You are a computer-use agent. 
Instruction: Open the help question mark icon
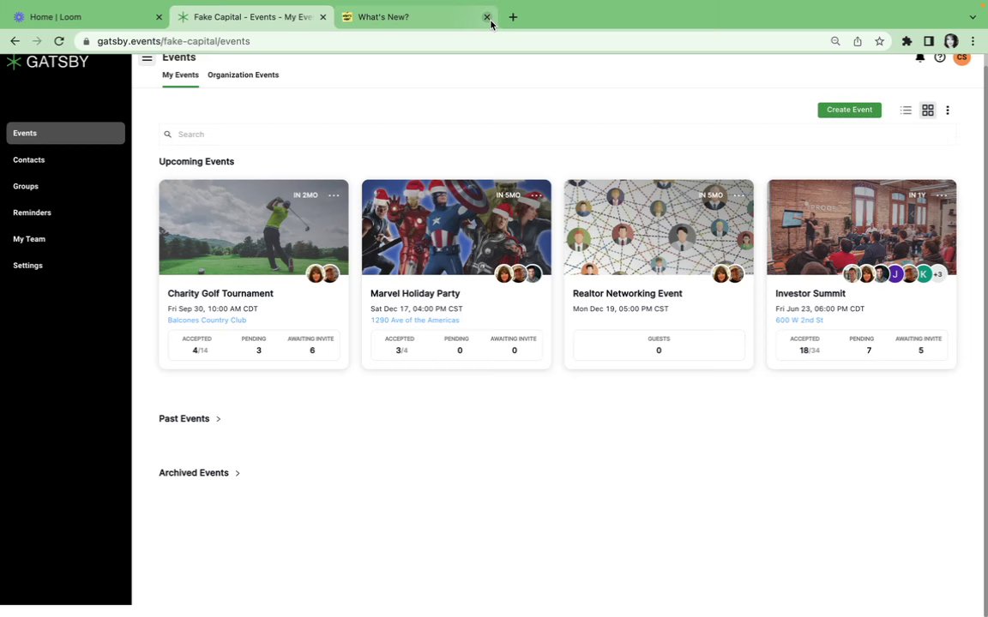point(939,57)
